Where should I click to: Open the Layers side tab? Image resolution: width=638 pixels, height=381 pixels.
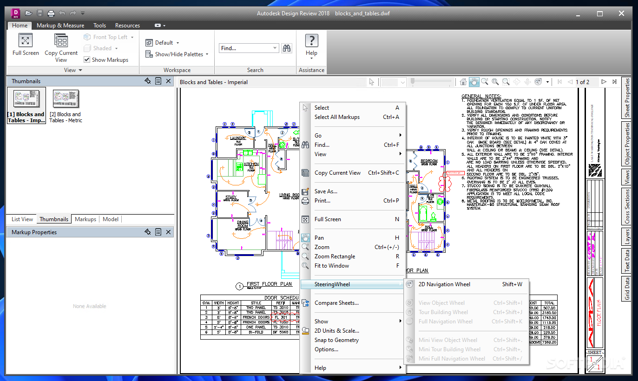[626, 237]
